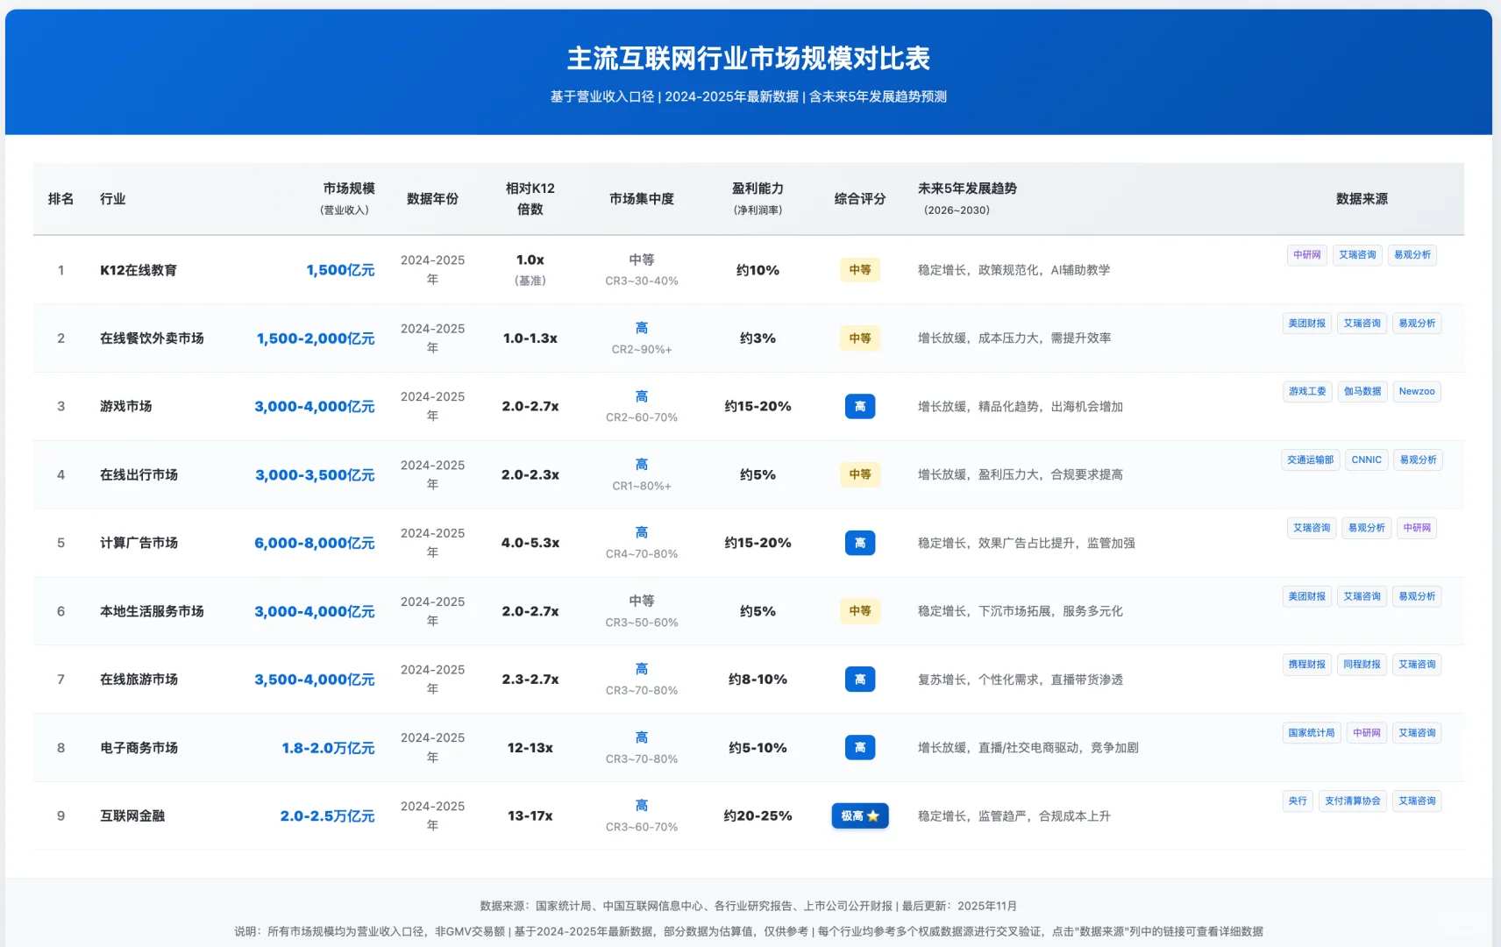Click the 1,500亿元 market size value

(340, 270)
